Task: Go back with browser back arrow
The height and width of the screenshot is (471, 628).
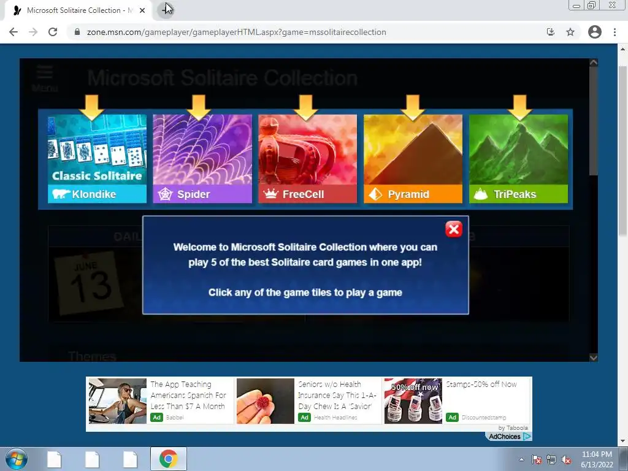Action: [x=13, y=32]
